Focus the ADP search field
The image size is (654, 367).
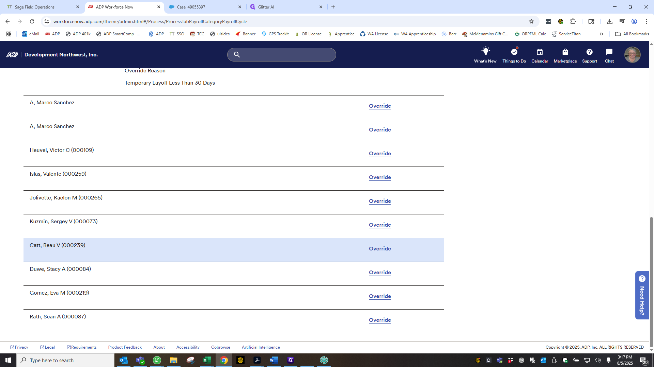[281, 55]
